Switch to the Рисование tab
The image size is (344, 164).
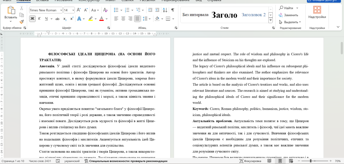[x=63, y=1]
